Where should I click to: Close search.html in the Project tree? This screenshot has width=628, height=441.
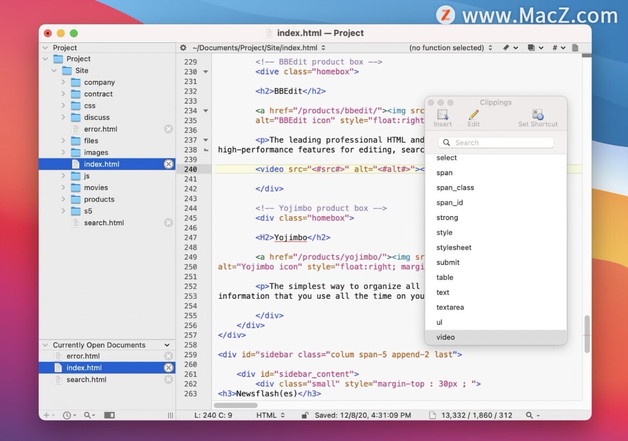tap(169, 223)
